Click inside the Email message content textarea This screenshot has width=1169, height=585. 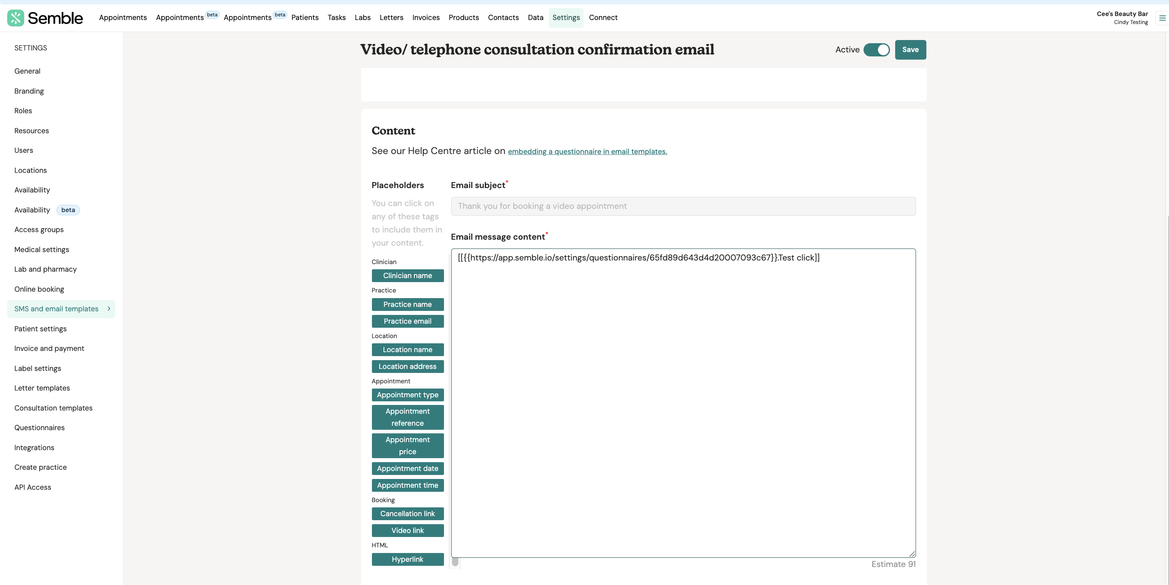pyautogui.click(x=683, y=403)
